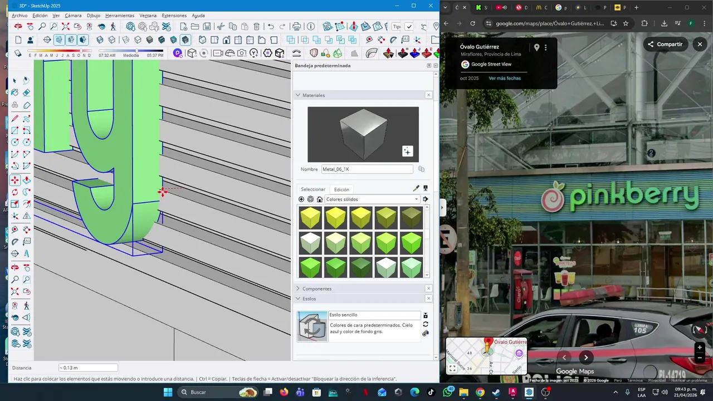Expand the Componentes panel
713x401 pixels.
tap(298, 288)
